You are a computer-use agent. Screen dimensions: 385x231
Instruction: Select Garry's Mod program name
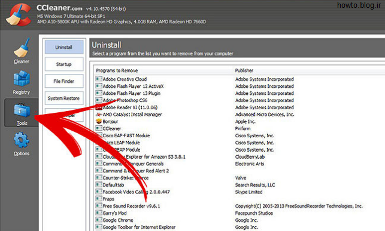click(114, 213)
